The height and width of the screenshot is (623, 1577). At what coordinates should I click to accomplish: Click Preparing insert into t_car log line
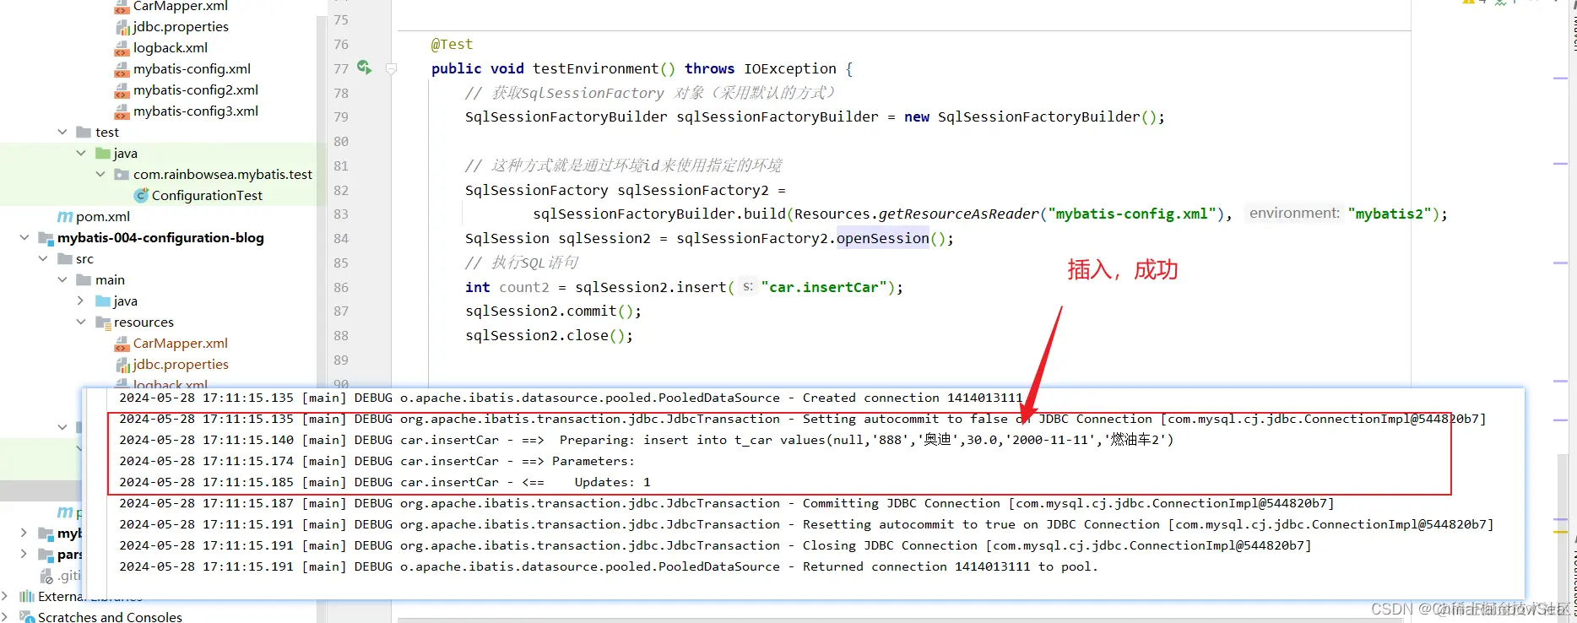pos(646,440)
